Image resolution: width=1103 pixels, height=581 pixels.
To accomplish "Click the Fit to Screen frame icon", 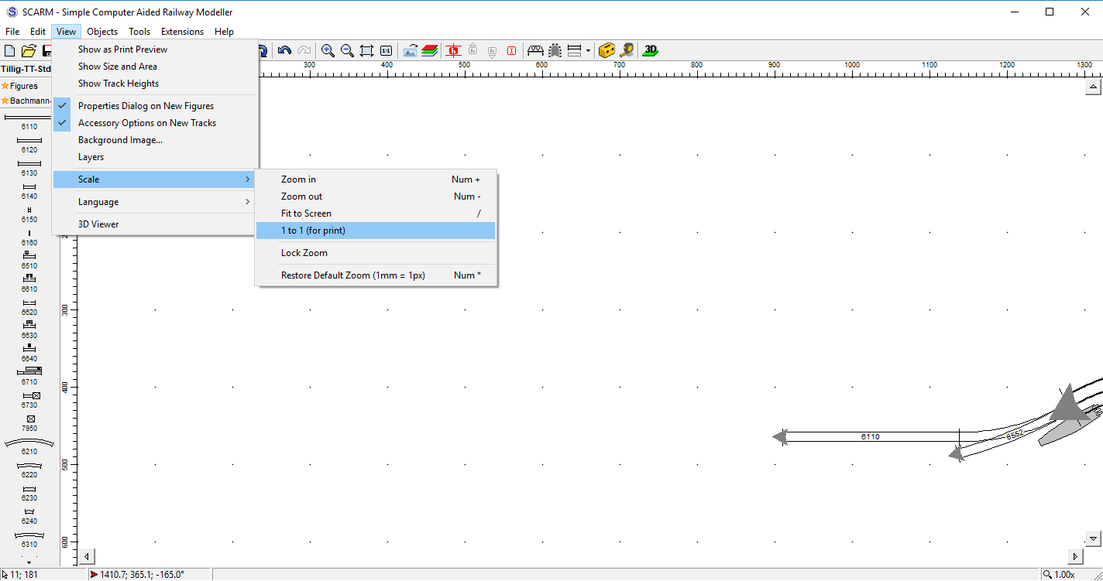I will pos(366,50).
